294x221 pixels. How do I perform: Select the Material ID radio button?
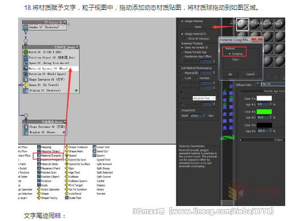(182, 73)
